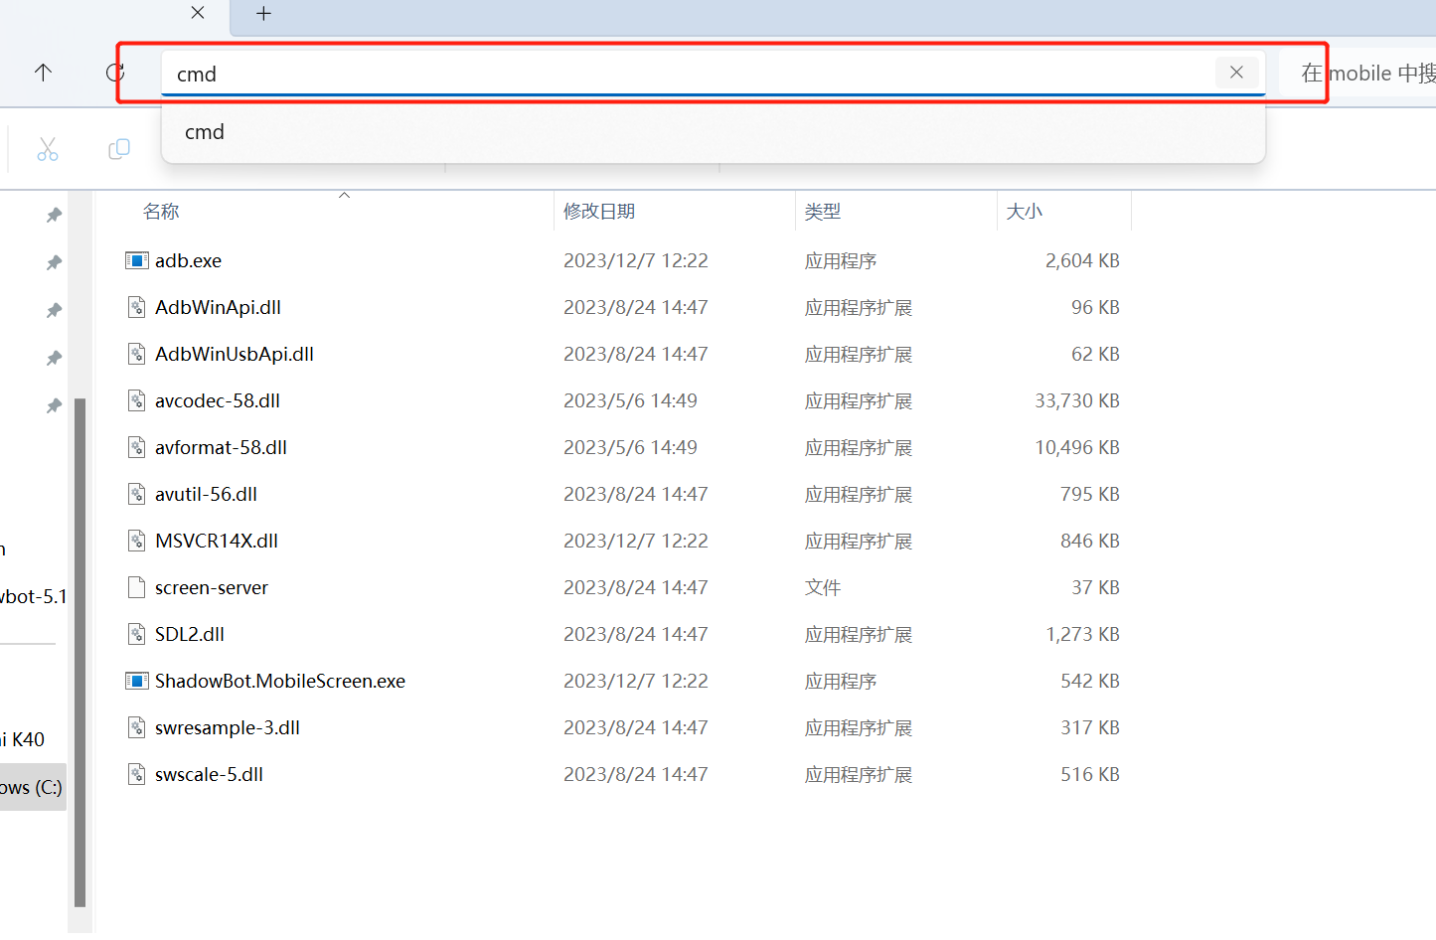Screen dimensions: 1436x940
Task: Click the AdbWinUsbApi.dll file icon
Action: click(136, 355)
